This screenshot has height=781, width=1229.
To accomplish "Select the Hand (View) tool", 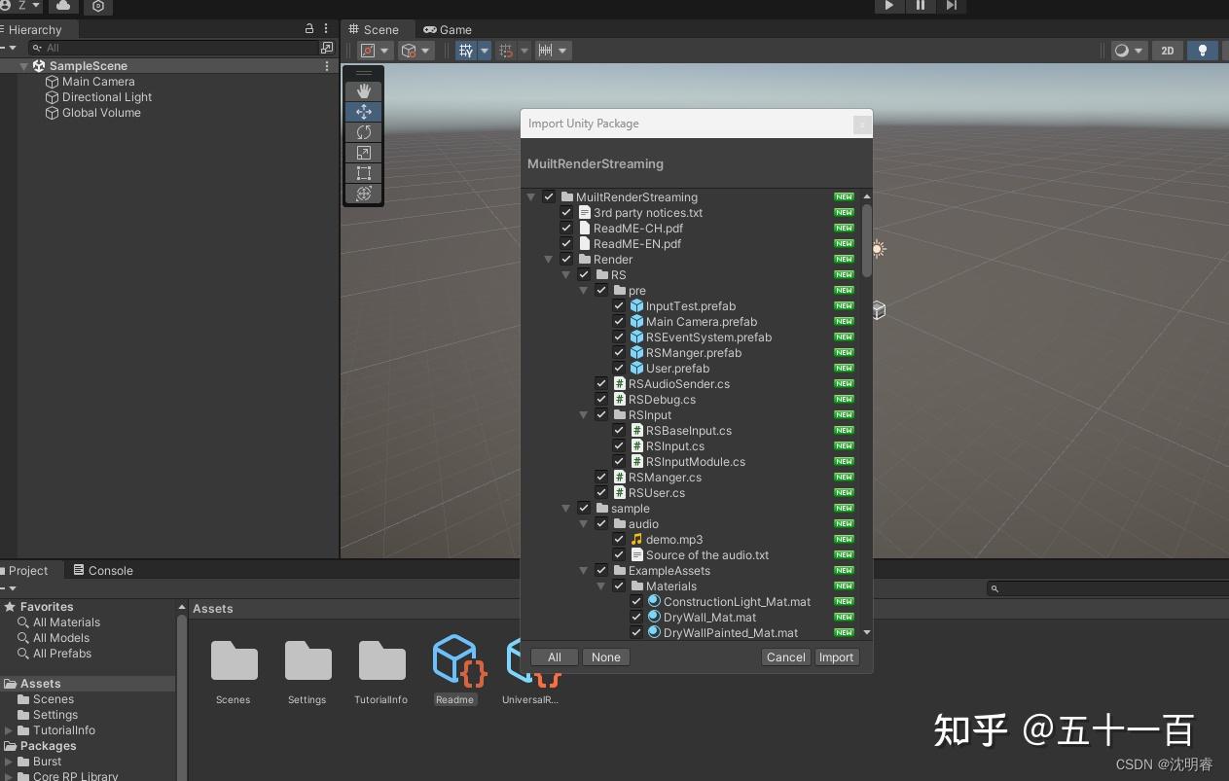I will click(x=364, y=91).
